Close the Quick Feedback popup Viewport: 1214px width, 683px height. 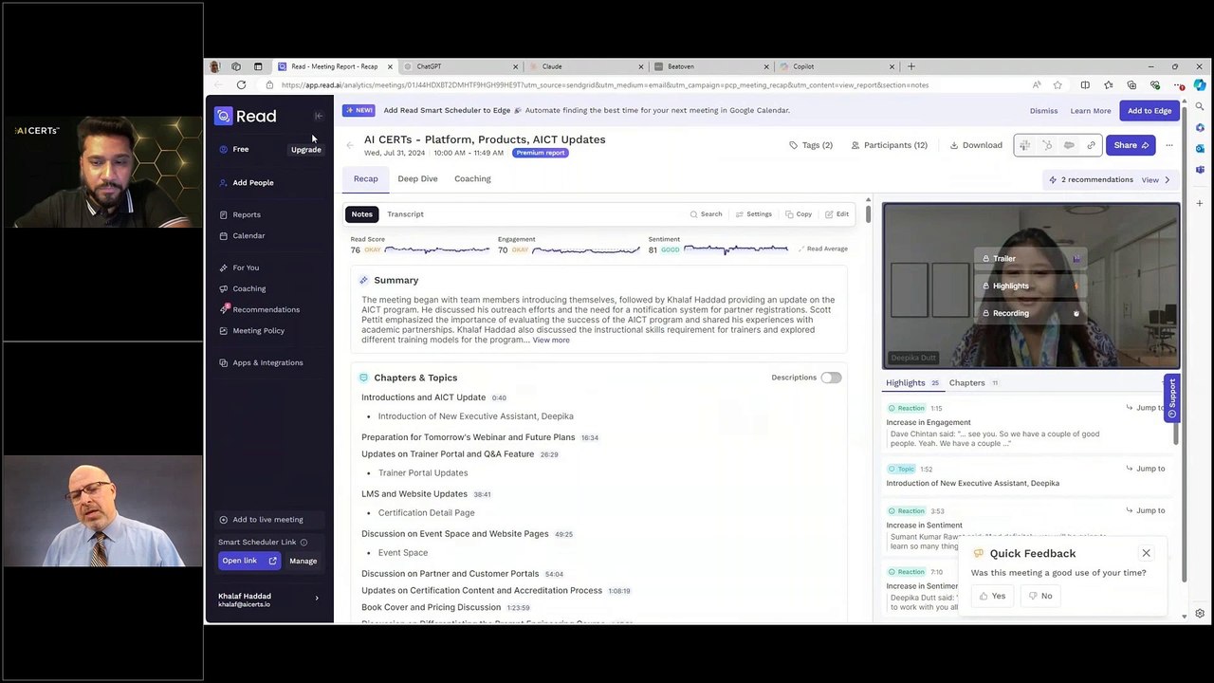click(1146, 553)
